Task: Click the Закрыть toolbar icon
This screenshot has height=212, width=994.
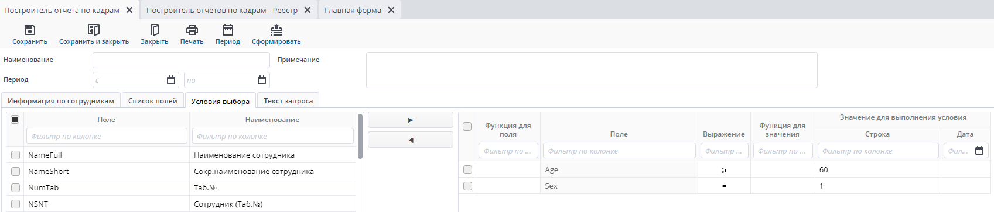Action: (x=155, y=30)
